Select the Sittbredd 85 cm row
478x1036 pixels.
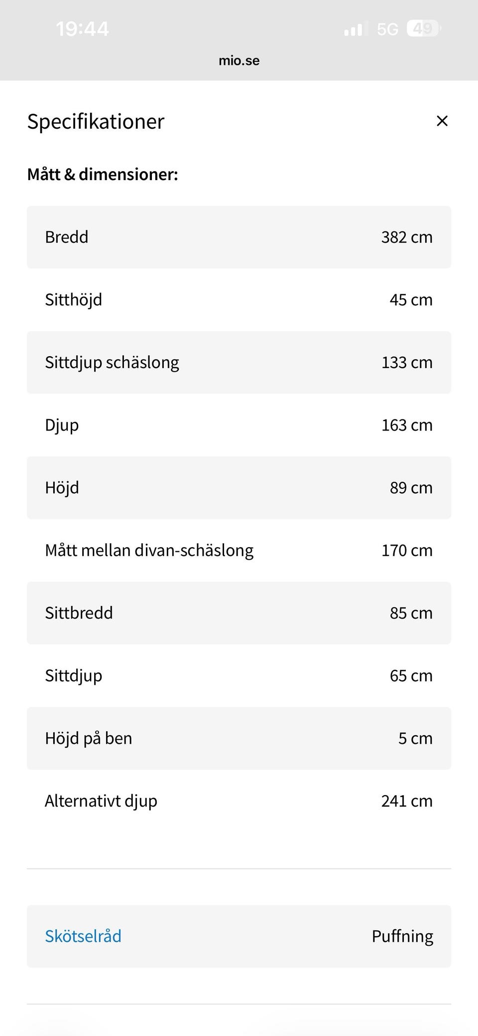[239, 613]
